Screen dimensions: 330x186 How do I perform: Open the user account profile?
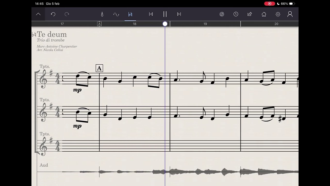[290, 14]
